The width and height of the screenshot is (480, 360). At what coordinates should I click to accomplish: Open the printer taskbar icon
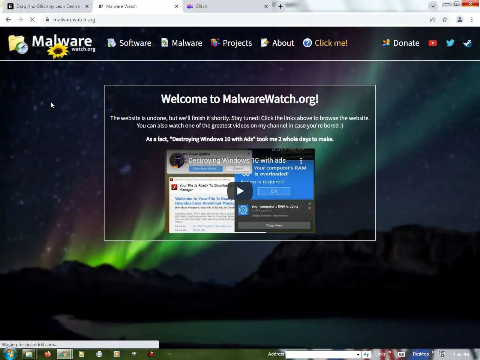[99, 354]
